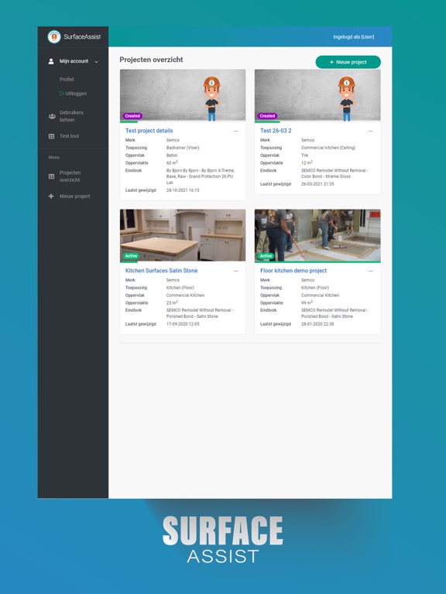Open the SurfaceAssist brand title link
The image size is (446, 594).
(82, 37)
